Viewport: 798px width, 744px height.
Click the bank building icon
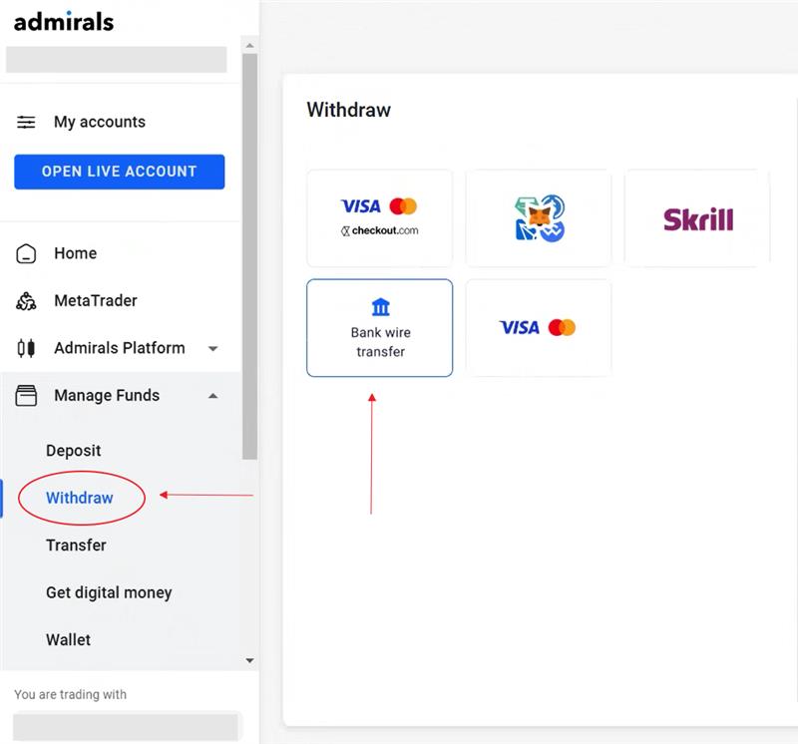[x=381, y=307]
